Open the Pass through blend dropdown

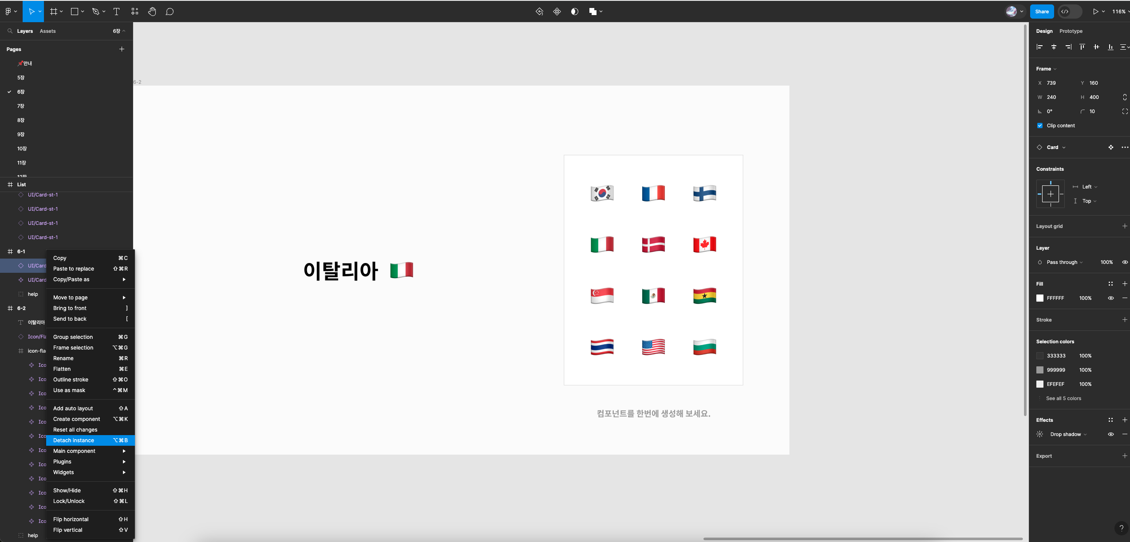[x=1064, y=262]
